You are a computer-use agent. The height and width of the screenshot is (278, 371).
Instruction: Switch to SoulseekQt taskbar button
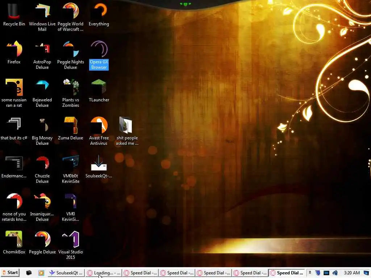[x=66, y=273]
